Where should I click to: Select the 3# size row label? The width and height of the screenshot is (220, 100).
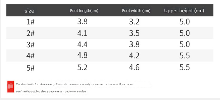31,45
